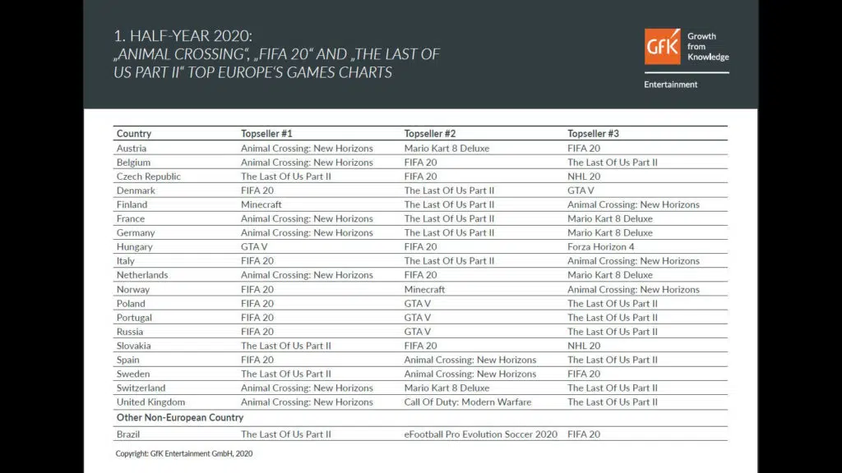This screenshot has width=842, height=473.
Task: Click Austria's topseller #2 'Mario Kart 8 Deluxe'
Action: (x=446, y=148)
